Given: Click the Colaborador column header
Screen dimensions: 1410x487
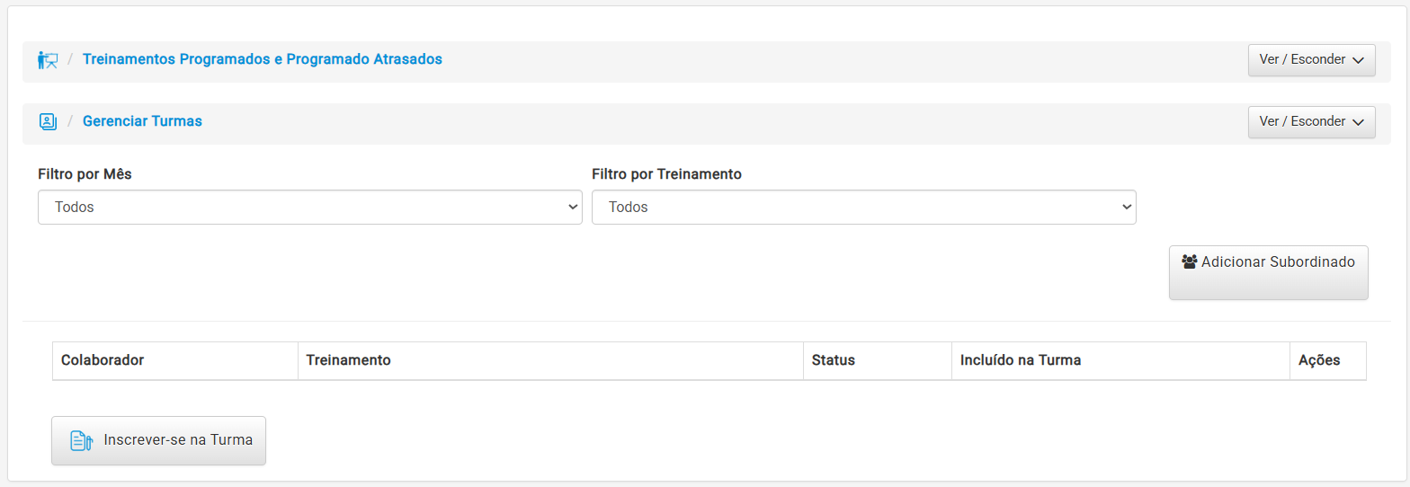Looking at the screenshot, I should [103, 360].
